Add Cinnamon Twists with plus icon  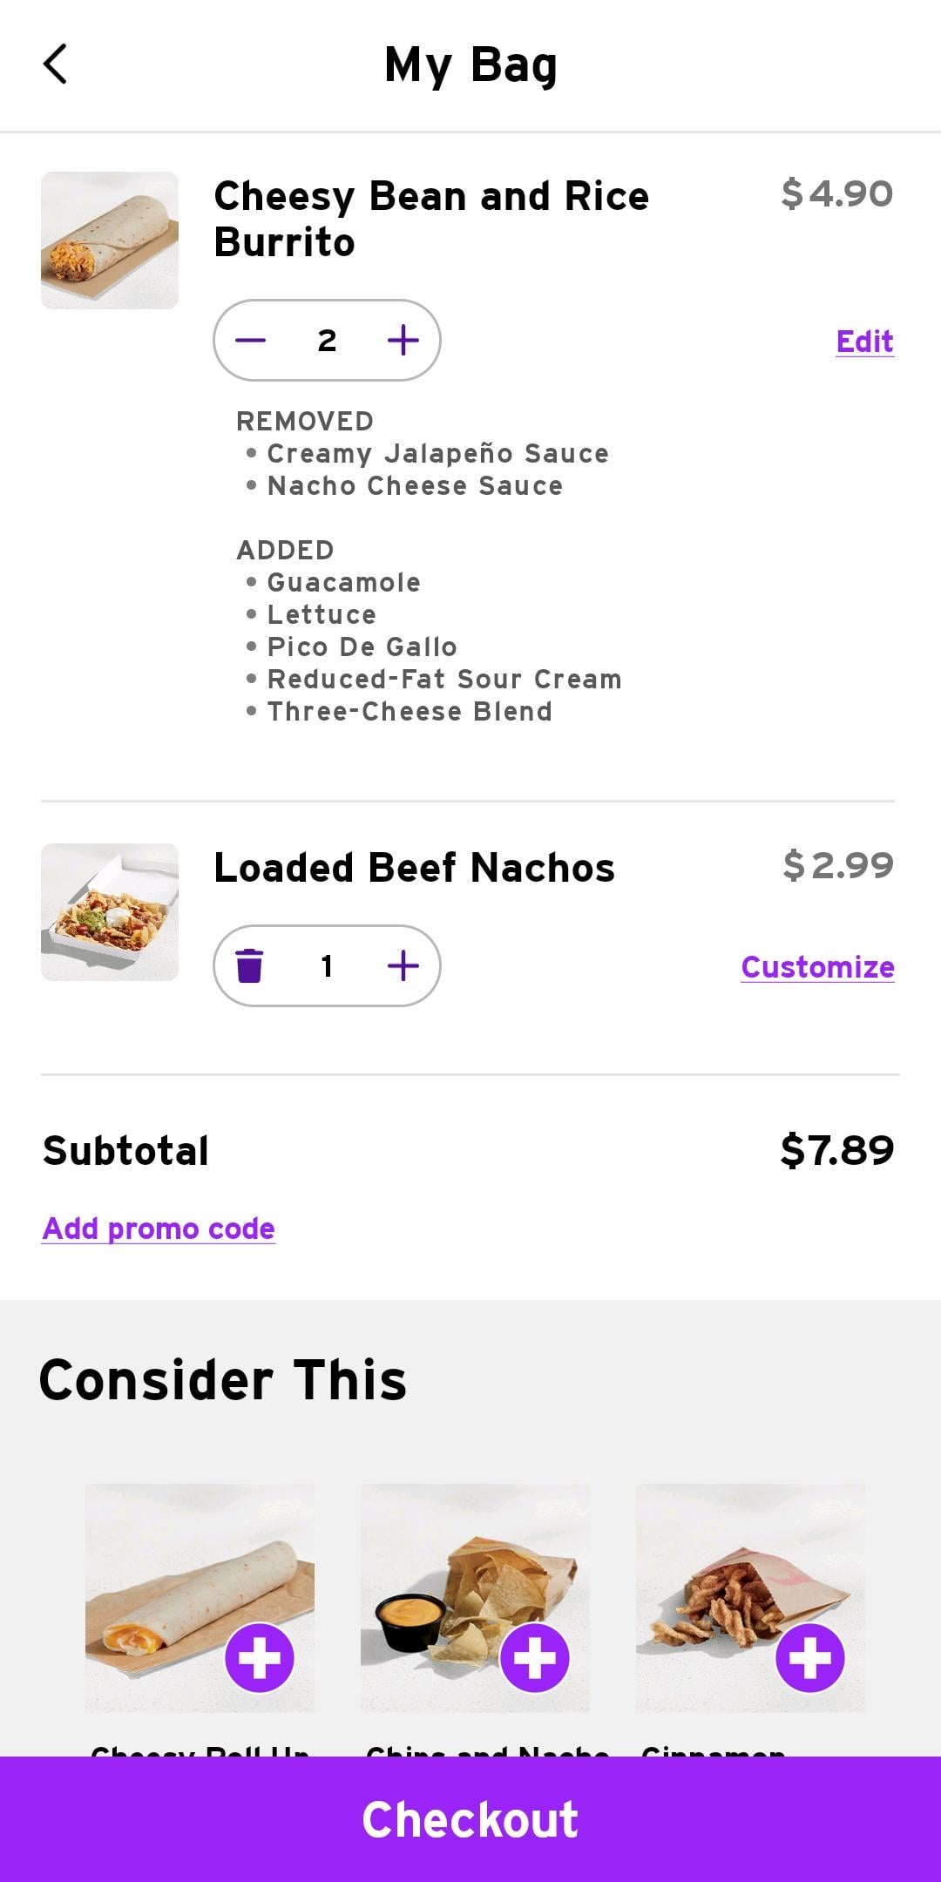point(810,1657)
